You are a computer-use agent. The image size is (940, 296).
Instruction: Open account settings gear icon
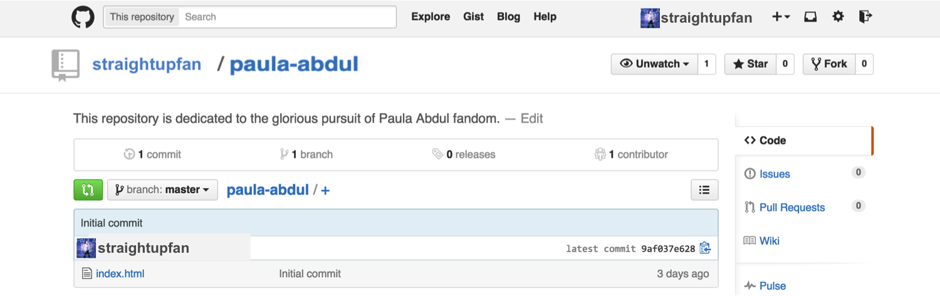[838, 17]
